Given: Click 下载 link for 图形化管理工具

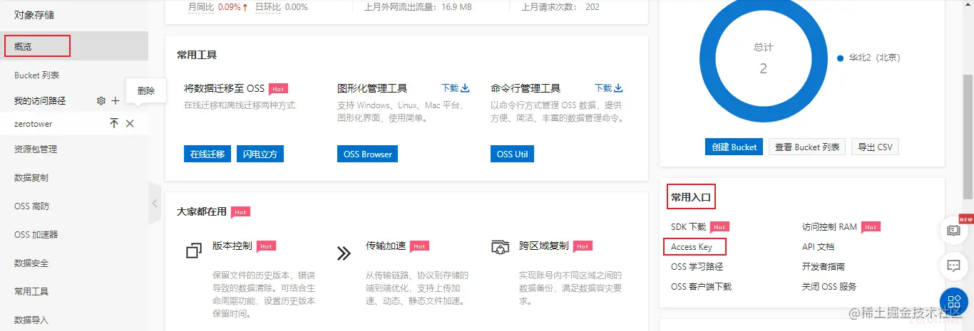Looking at the screenshot, I should coord(450,88).
